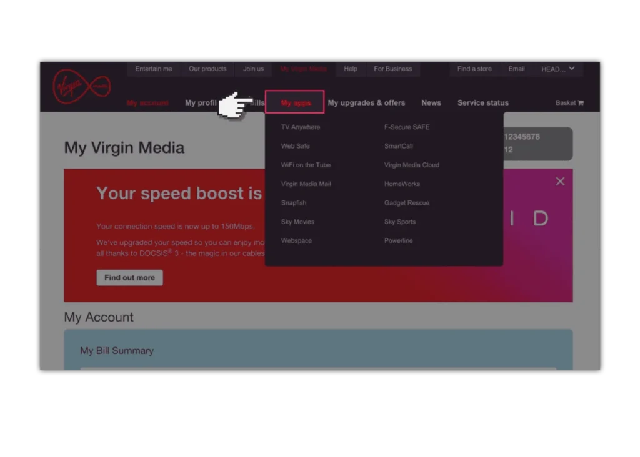Viewport: 640px width, 457px height.
Task: Select HomeWorks from the menu
Action: (x=402, y=184)
